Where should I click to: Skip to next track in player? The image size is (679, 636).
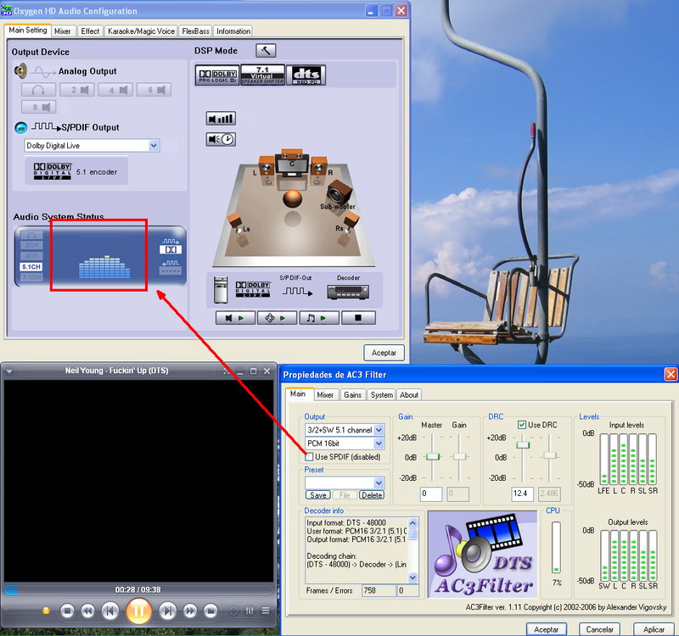pyautogui.click(x=167, y=611)
